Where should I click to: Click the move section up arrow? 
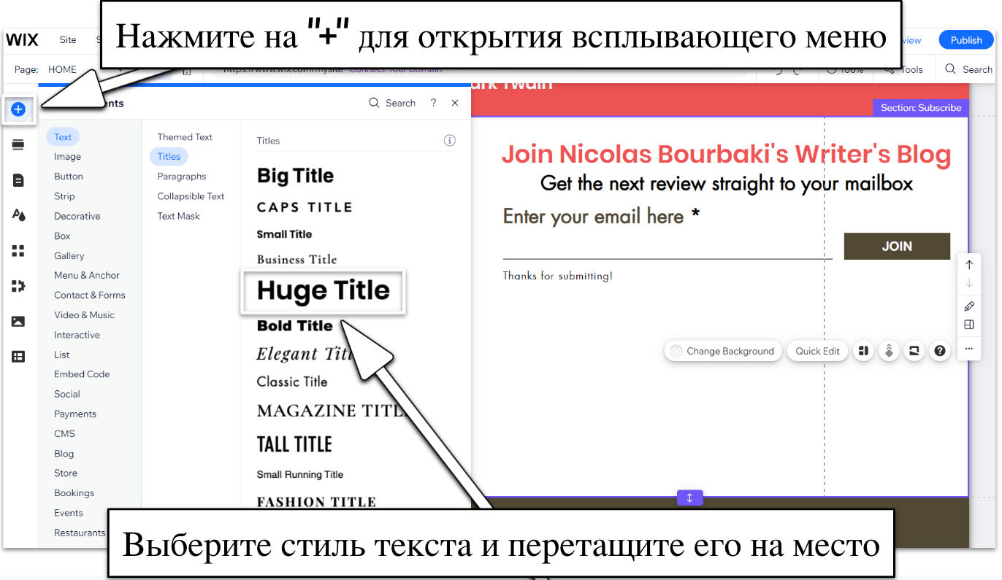969,264
